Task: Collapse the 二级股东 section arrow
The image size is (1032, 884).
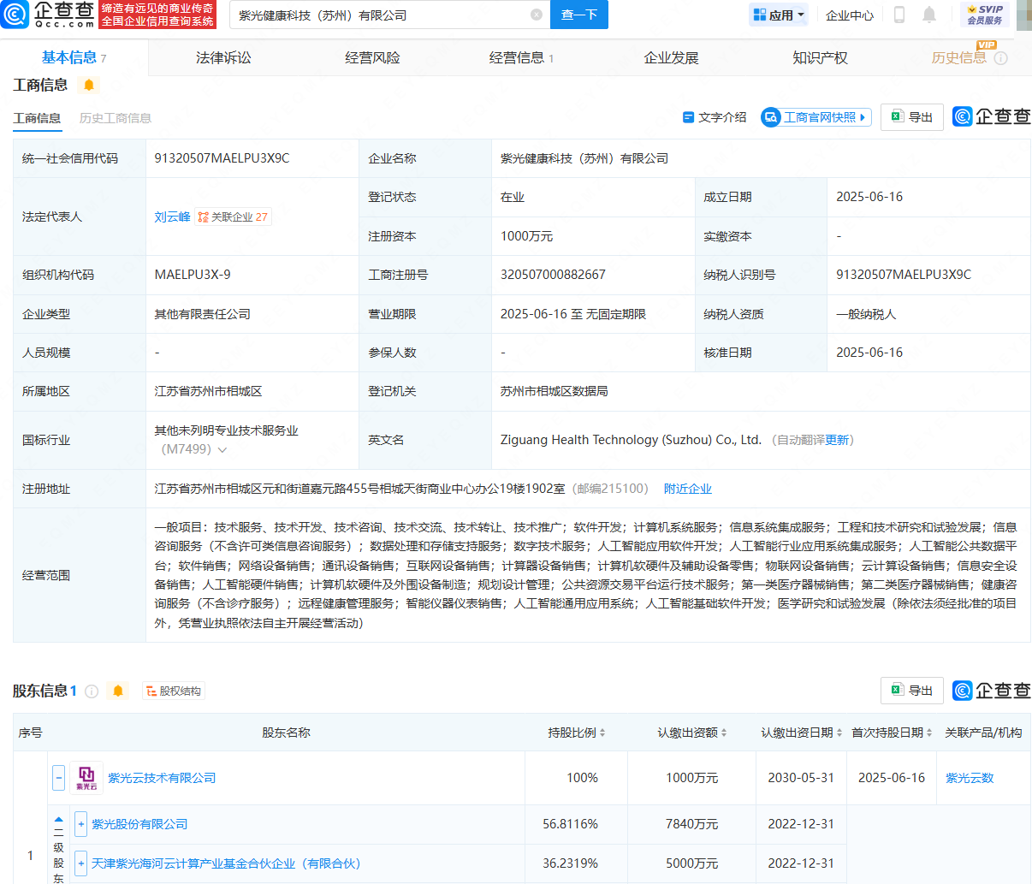Action: (58, 819)
